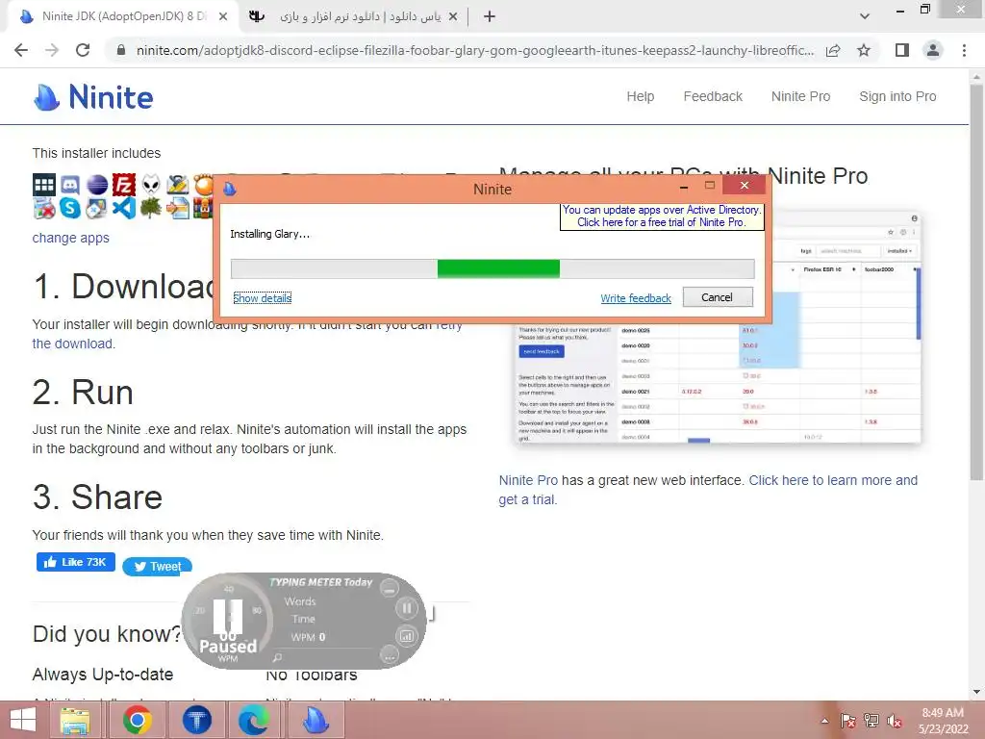Viewport: 985px width, 739px height.
Task: Click the Active Directory Ninite Pro trial notice
Action: click(662, 217)
